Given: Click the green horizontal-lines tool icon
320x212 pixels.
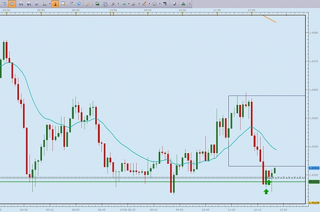Looking at the screenshot, I should click(x=124, y=4).
